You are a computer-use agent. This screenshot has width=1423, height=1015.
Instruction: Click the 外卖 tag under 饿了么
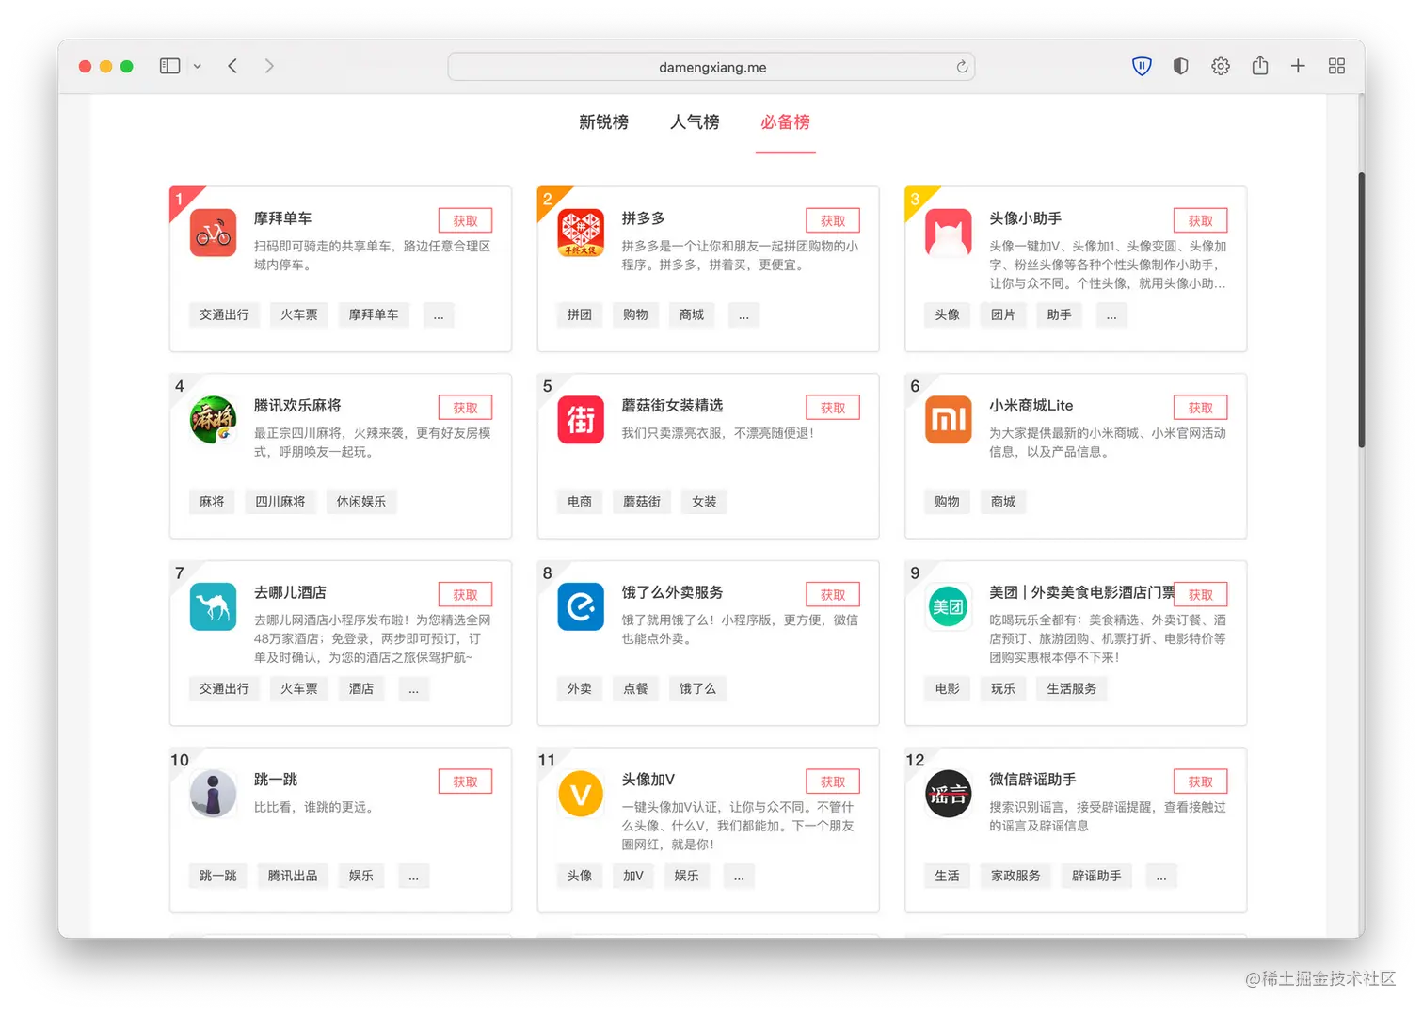coord(579,688)
